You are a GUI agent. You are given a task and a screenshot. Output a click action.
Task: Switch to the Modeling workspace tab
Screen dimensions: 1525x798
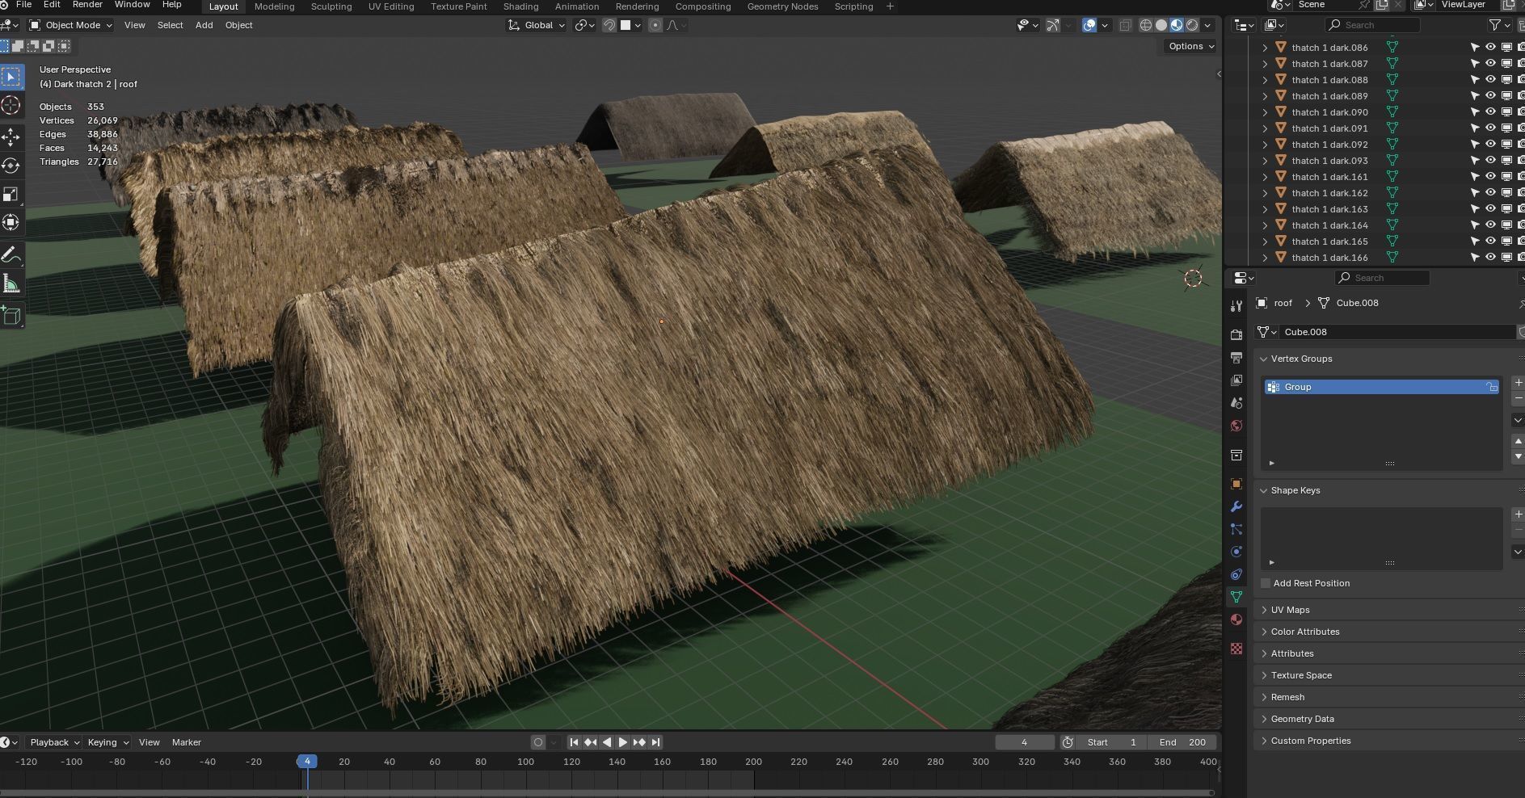(x=274, y=6)
